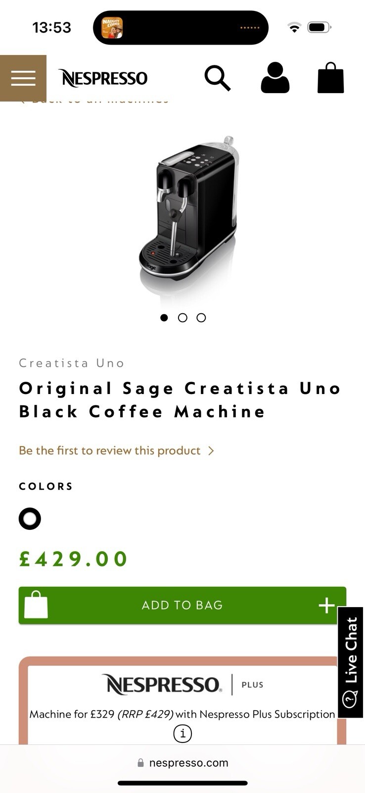
Task: Open the user account icon
Action: (275, 78)
